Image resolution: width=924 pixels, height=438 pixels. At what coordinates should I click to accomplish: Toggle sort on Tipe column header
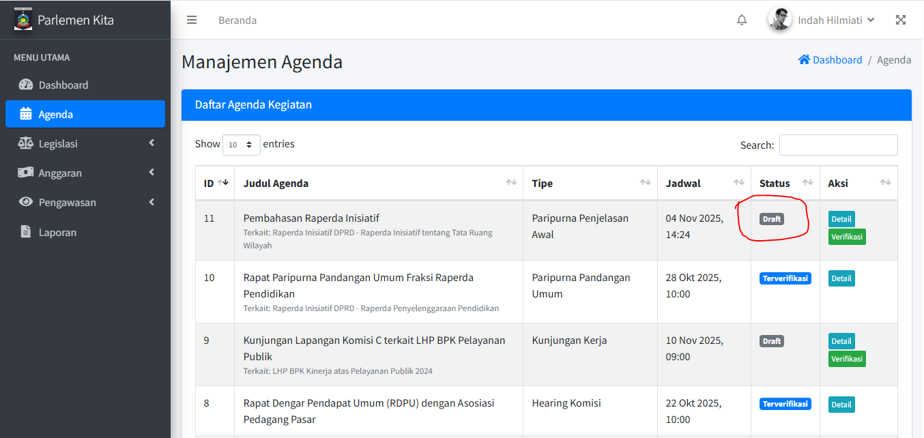[645, 183]
